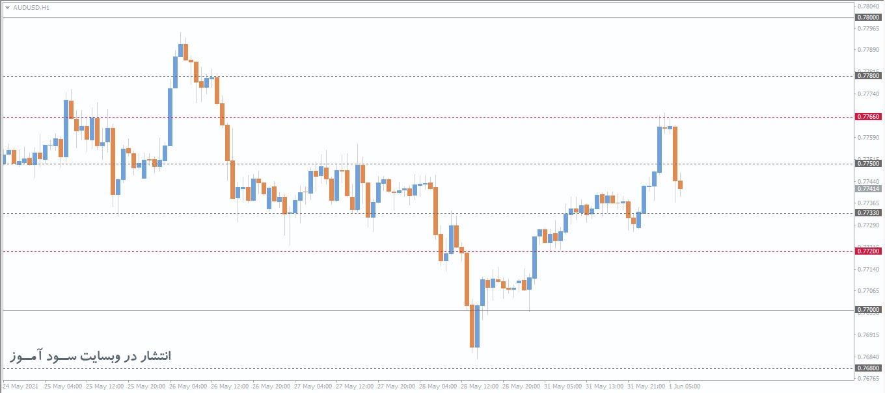
Task: Select the 0.77330 price level label
Action: 869,213
